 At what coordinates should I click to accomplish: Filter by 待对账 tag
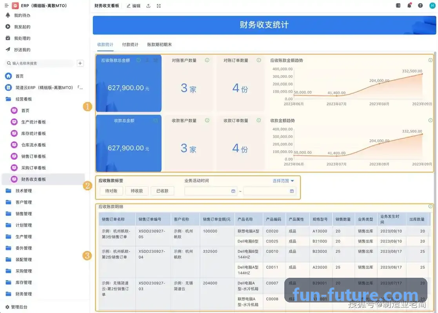point(111,191)
